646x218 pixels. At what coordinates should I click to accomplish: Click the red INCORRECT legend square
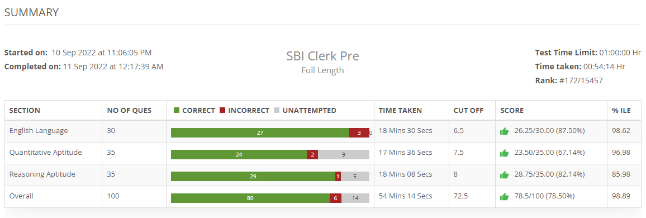click(x=222, y=111)
